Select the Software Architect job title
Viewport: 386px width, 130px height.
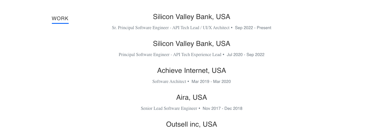169,82
